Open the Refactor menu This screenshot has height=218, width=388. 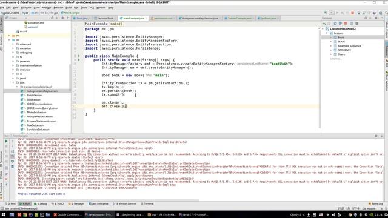pos(58,8)
